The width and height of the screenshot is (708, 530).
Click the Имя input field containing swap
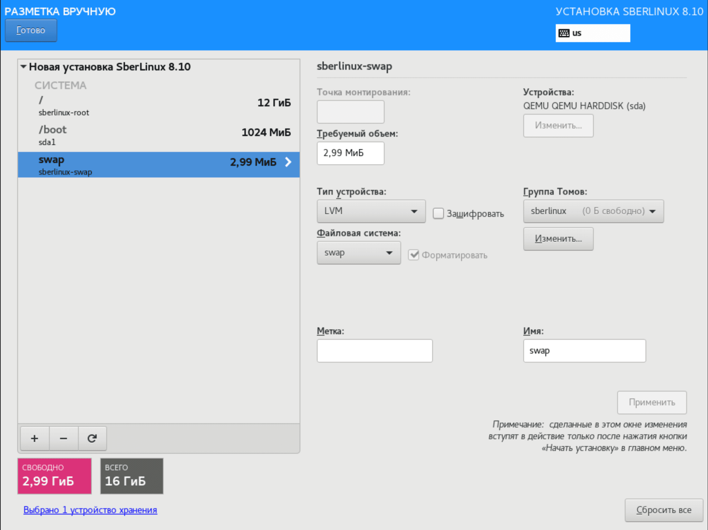pyautogui.click(x=584, y=351)
